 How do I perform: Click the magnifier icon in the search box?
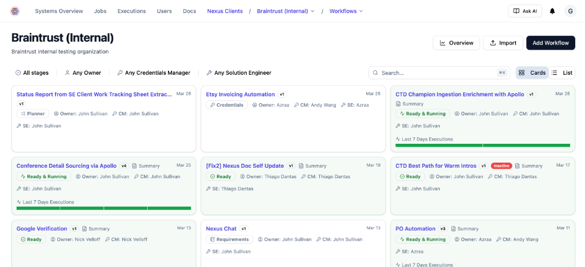point(375,73)
